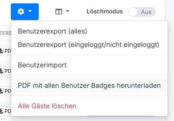Viewport: 174px width, 121px height.
Task: Click the last row PD download link text
Action: tap(8, 111)
